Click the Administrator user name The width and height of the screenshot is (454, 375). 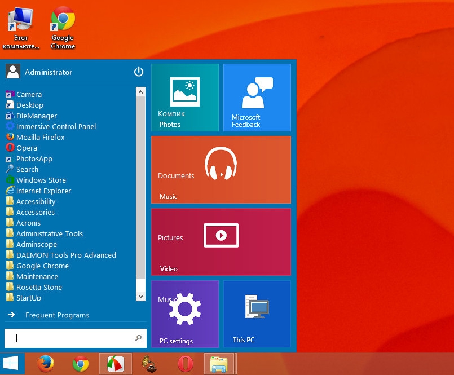click(x=49, y=72)
